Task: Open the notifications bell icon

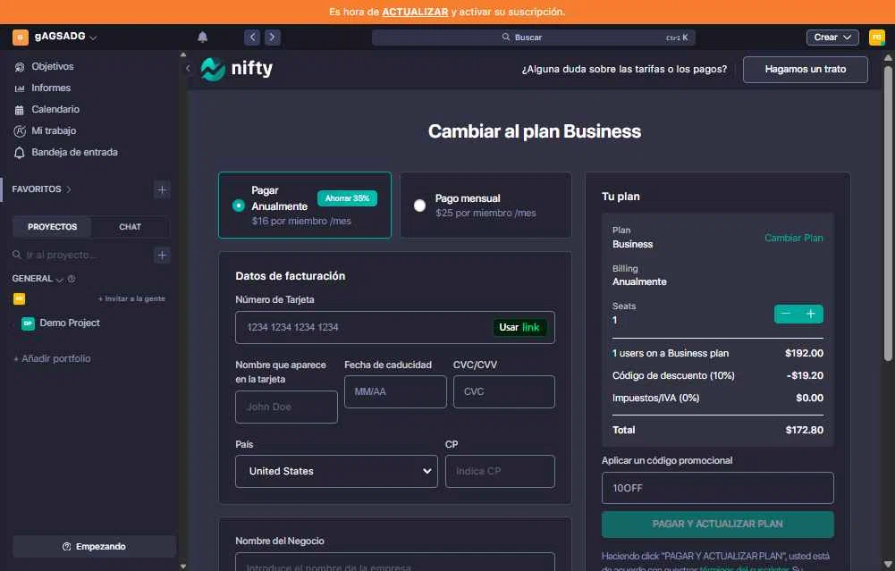Action: coord(202,37)
